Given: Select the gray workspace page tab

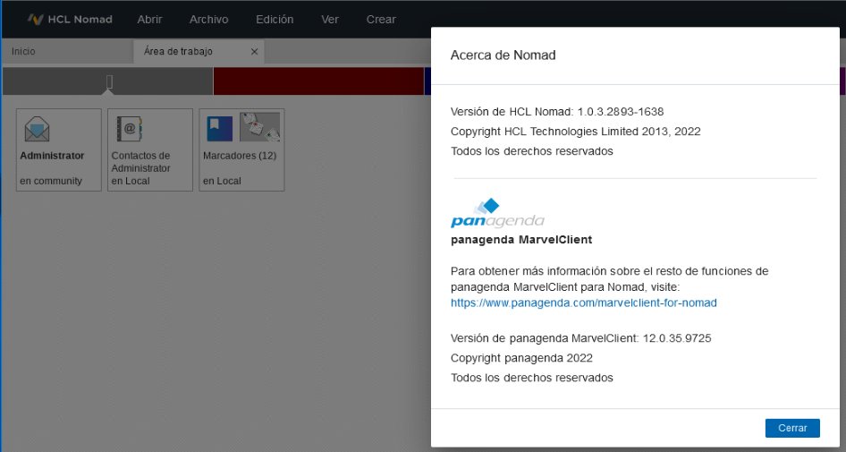Looking at the screenshot, I should pos(108,81).
